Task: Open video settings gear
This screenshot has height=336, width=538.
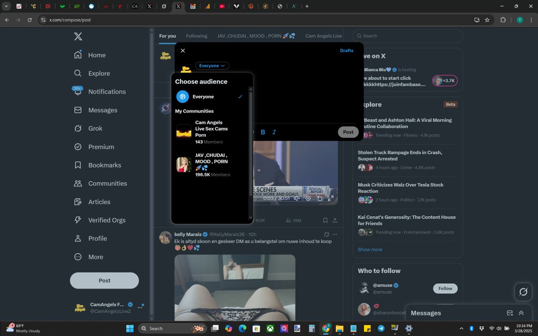Action: (308, 198)
